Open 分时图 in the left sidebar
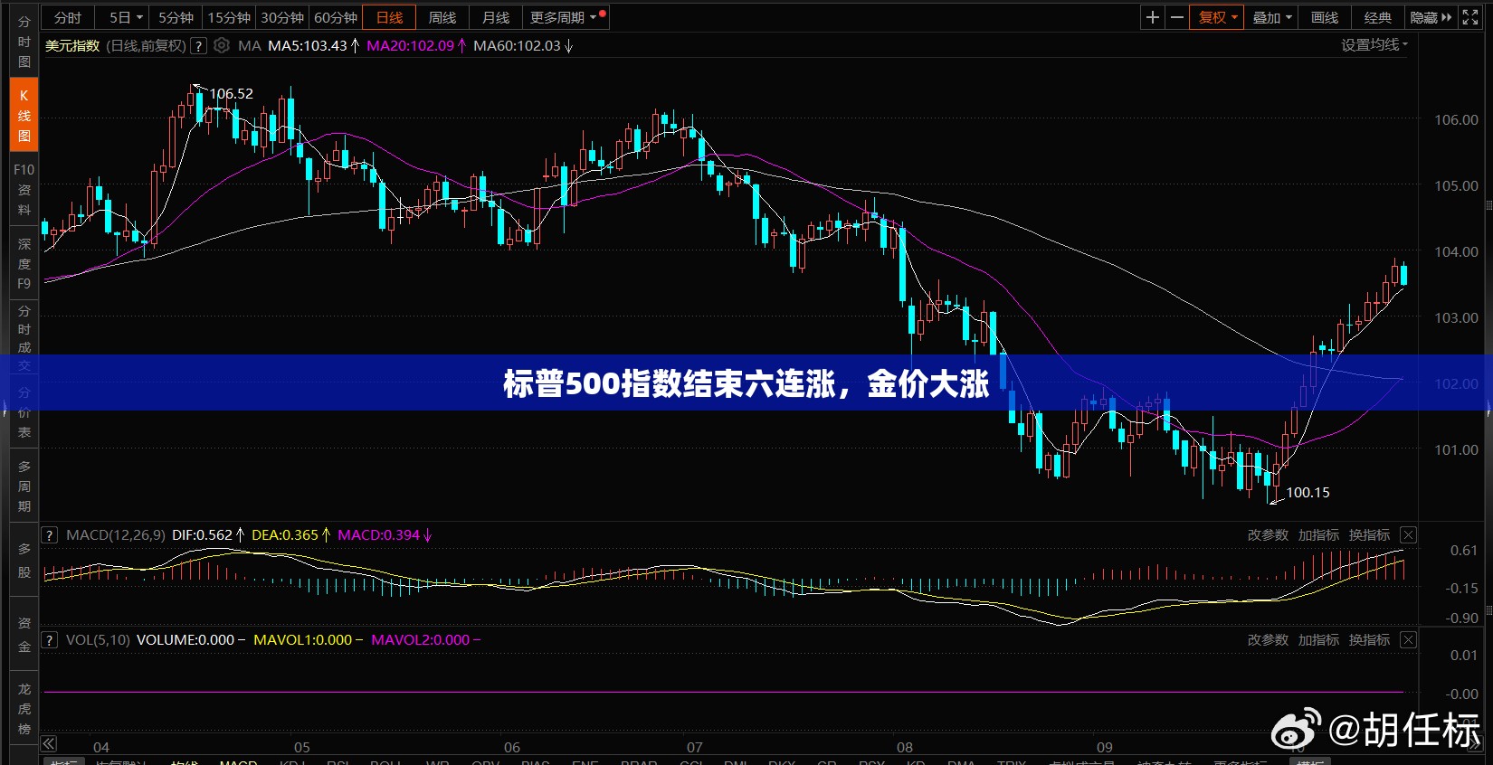The width and height of the screenshot is (1493, 765). (x=24, y=42)
